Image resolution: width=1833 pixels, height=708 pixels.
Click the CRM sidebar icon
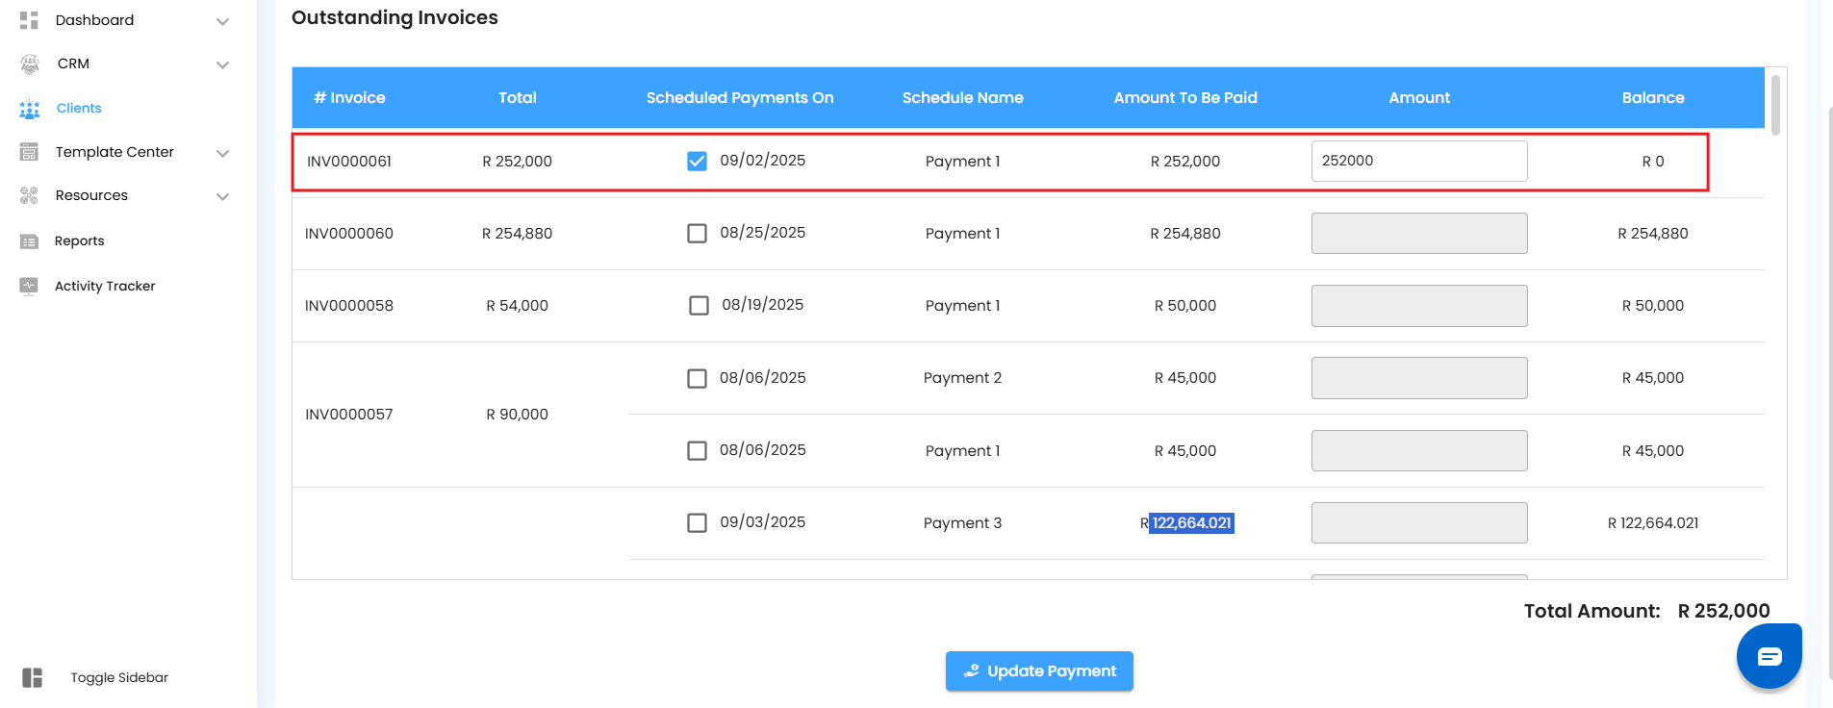point(30,64)
